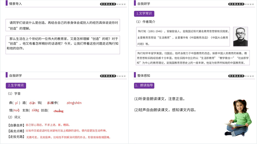Click the portrait photo of 陶行知
This screenshot has width=257, height=144.
pyautogui.click(x=240, y=37)
